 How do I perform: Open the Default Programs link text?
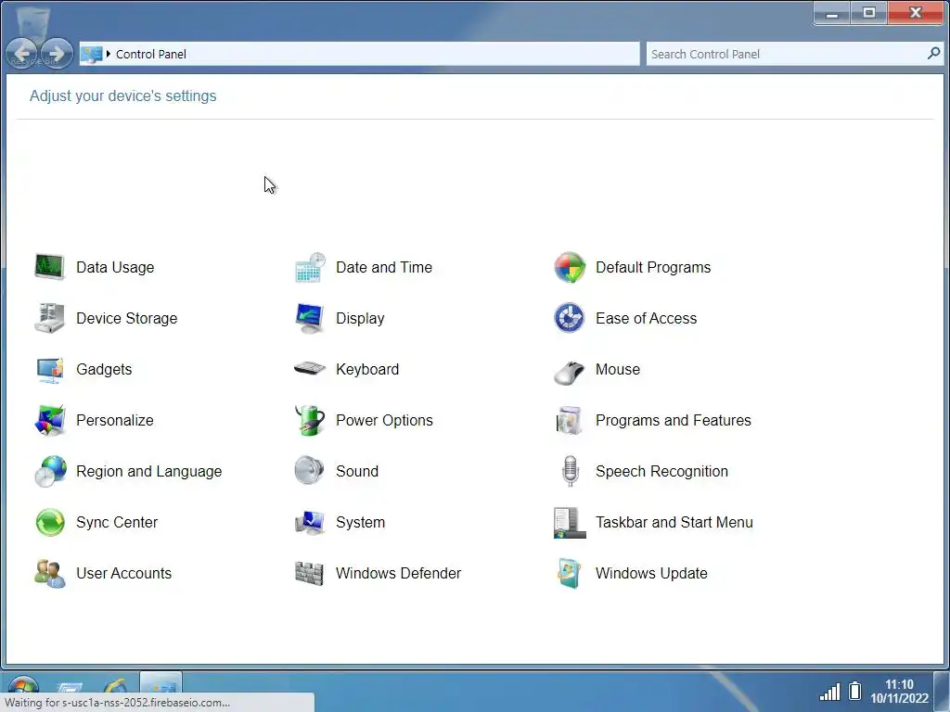click(653, 267)
